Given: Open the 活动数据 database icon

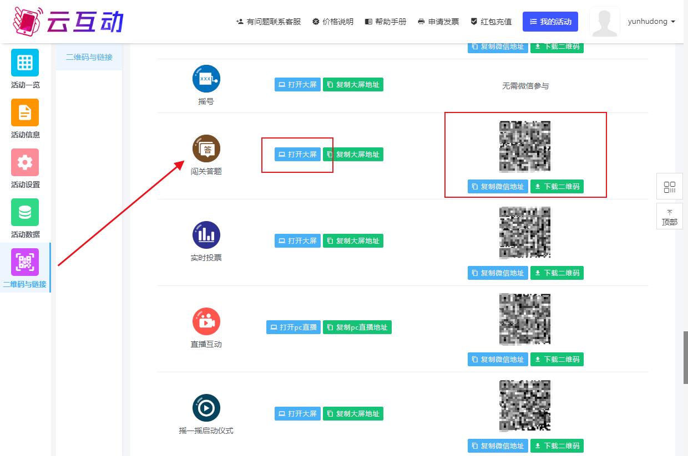Looking at the screenshot, I should click(x=25, y=212).
